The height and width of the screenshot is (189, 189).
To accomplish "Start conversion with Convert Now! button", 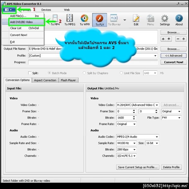I will click(x=174, y=62).
